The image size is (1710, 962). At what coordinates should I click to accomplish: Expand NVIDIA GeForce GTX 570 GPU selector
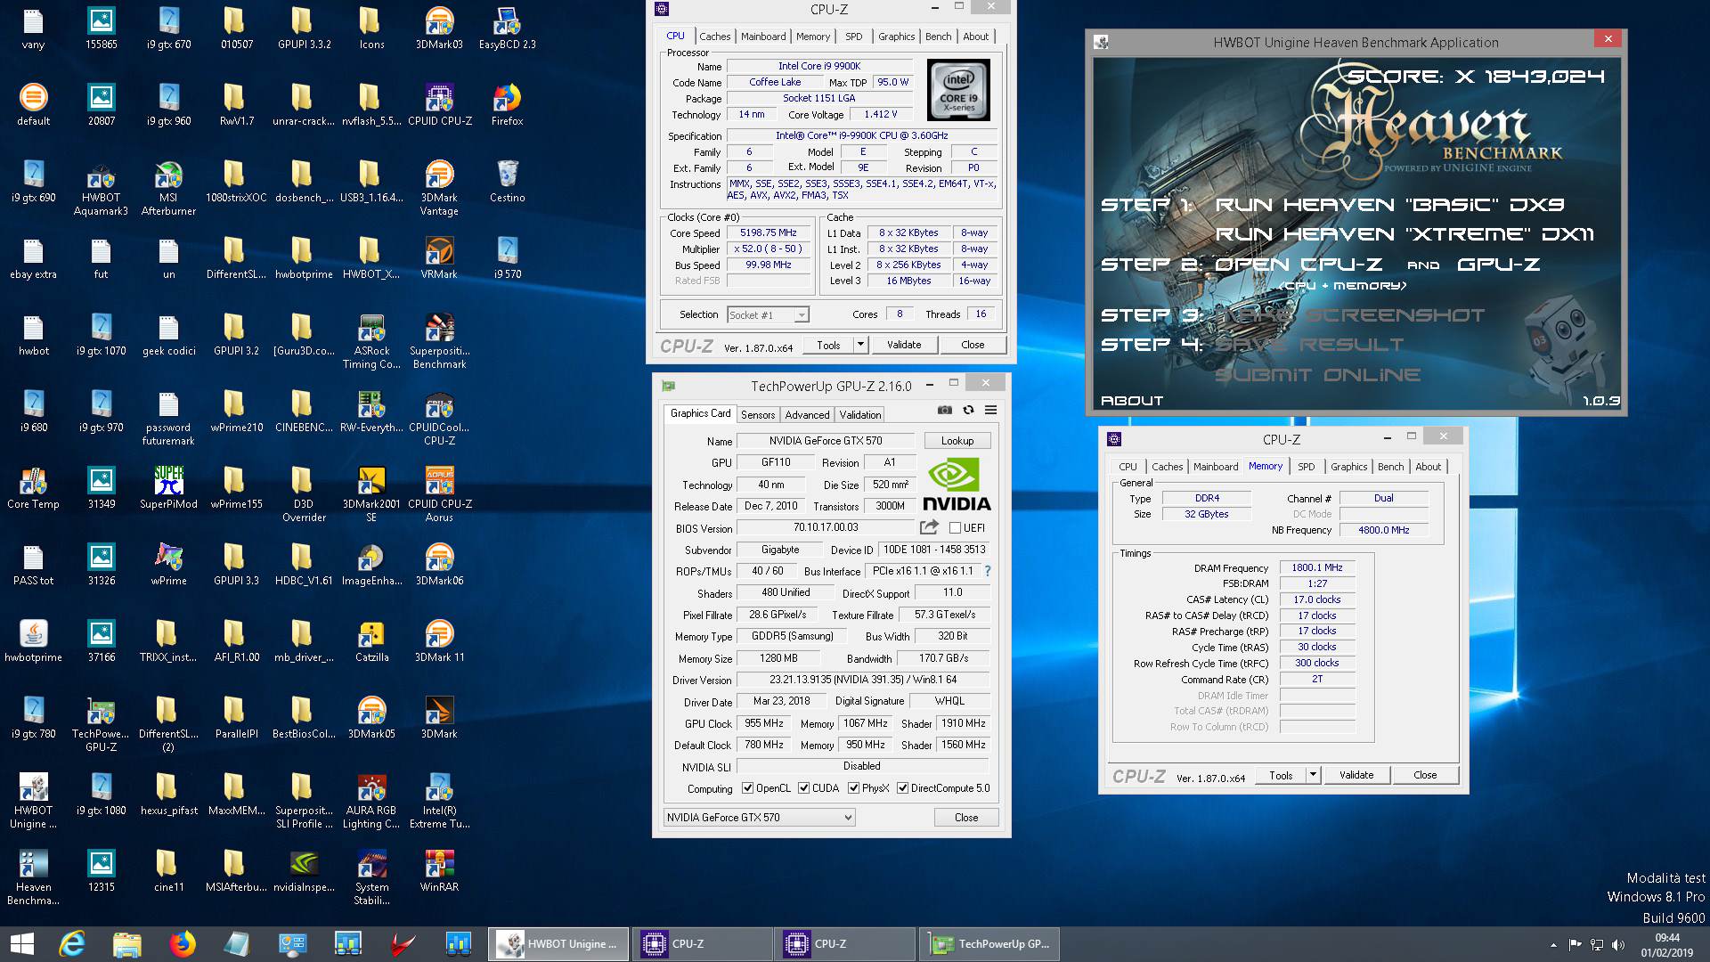tap(848, 817)
